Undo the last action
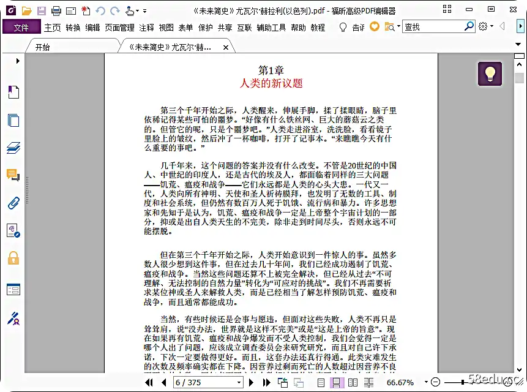 (100, 11)
